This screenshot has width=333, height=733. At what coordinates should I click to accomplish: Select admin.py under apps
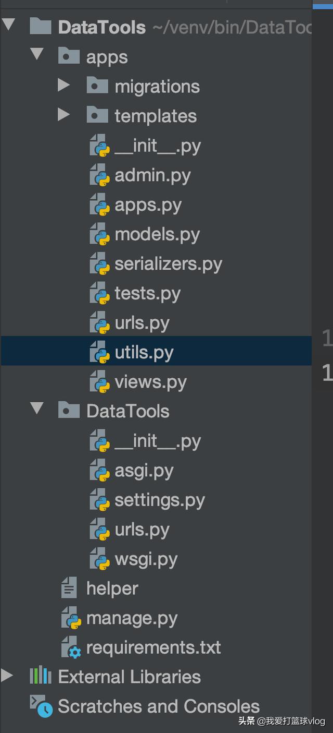point(152,175)
